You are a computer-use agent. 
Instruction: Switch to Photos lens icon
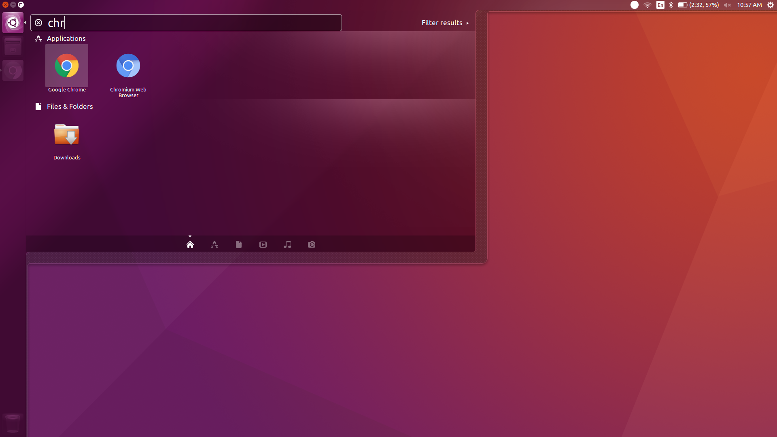[x=312, y=244]
